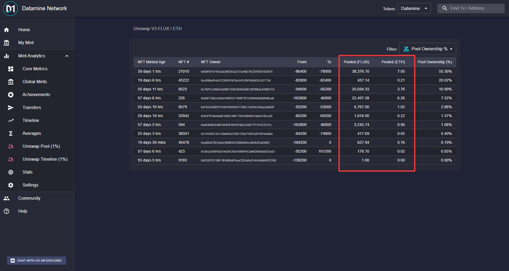Image resolution: width=509 pixels, height=271 pixels.
Task: Click the Transfers send arrow icon
Action: pyautogui.click(x=11, y=108)
